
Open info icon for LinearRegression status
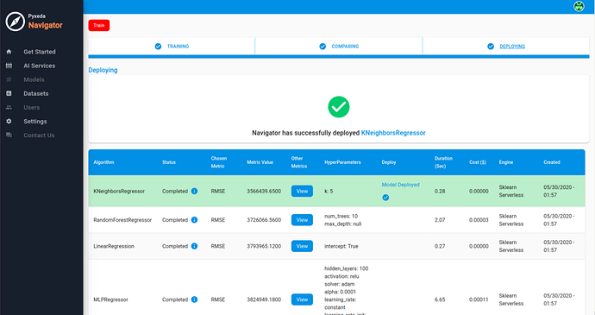pos(194,246)
